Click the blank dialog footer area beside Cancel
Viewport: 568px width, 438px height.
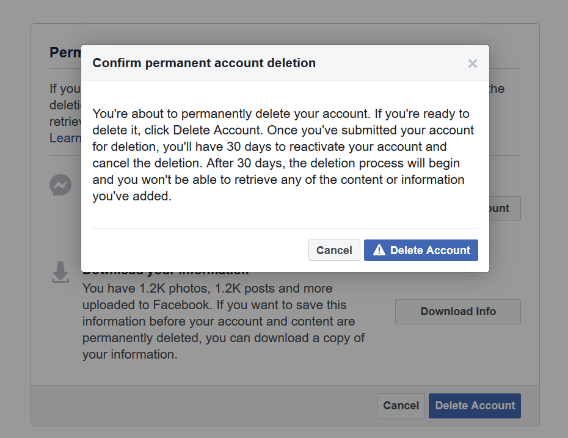click(195, 250)
